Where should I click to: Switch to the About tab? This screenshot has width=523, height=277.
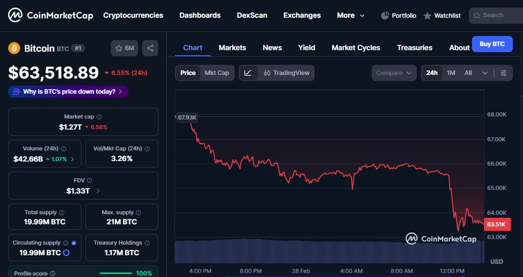[459, 48]
